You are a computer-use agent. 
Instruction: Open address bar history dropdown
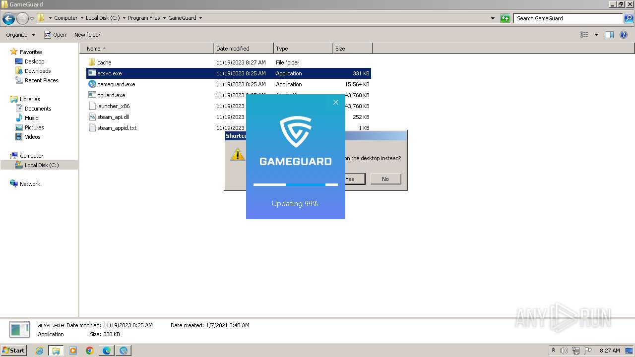tap(493, 18)
